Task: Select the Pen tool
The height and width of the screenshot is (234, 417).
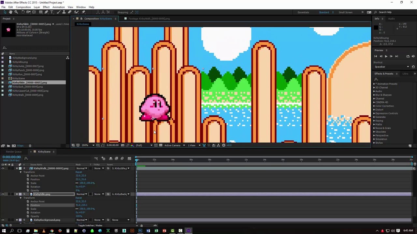Action: click(x=46, y=12)
